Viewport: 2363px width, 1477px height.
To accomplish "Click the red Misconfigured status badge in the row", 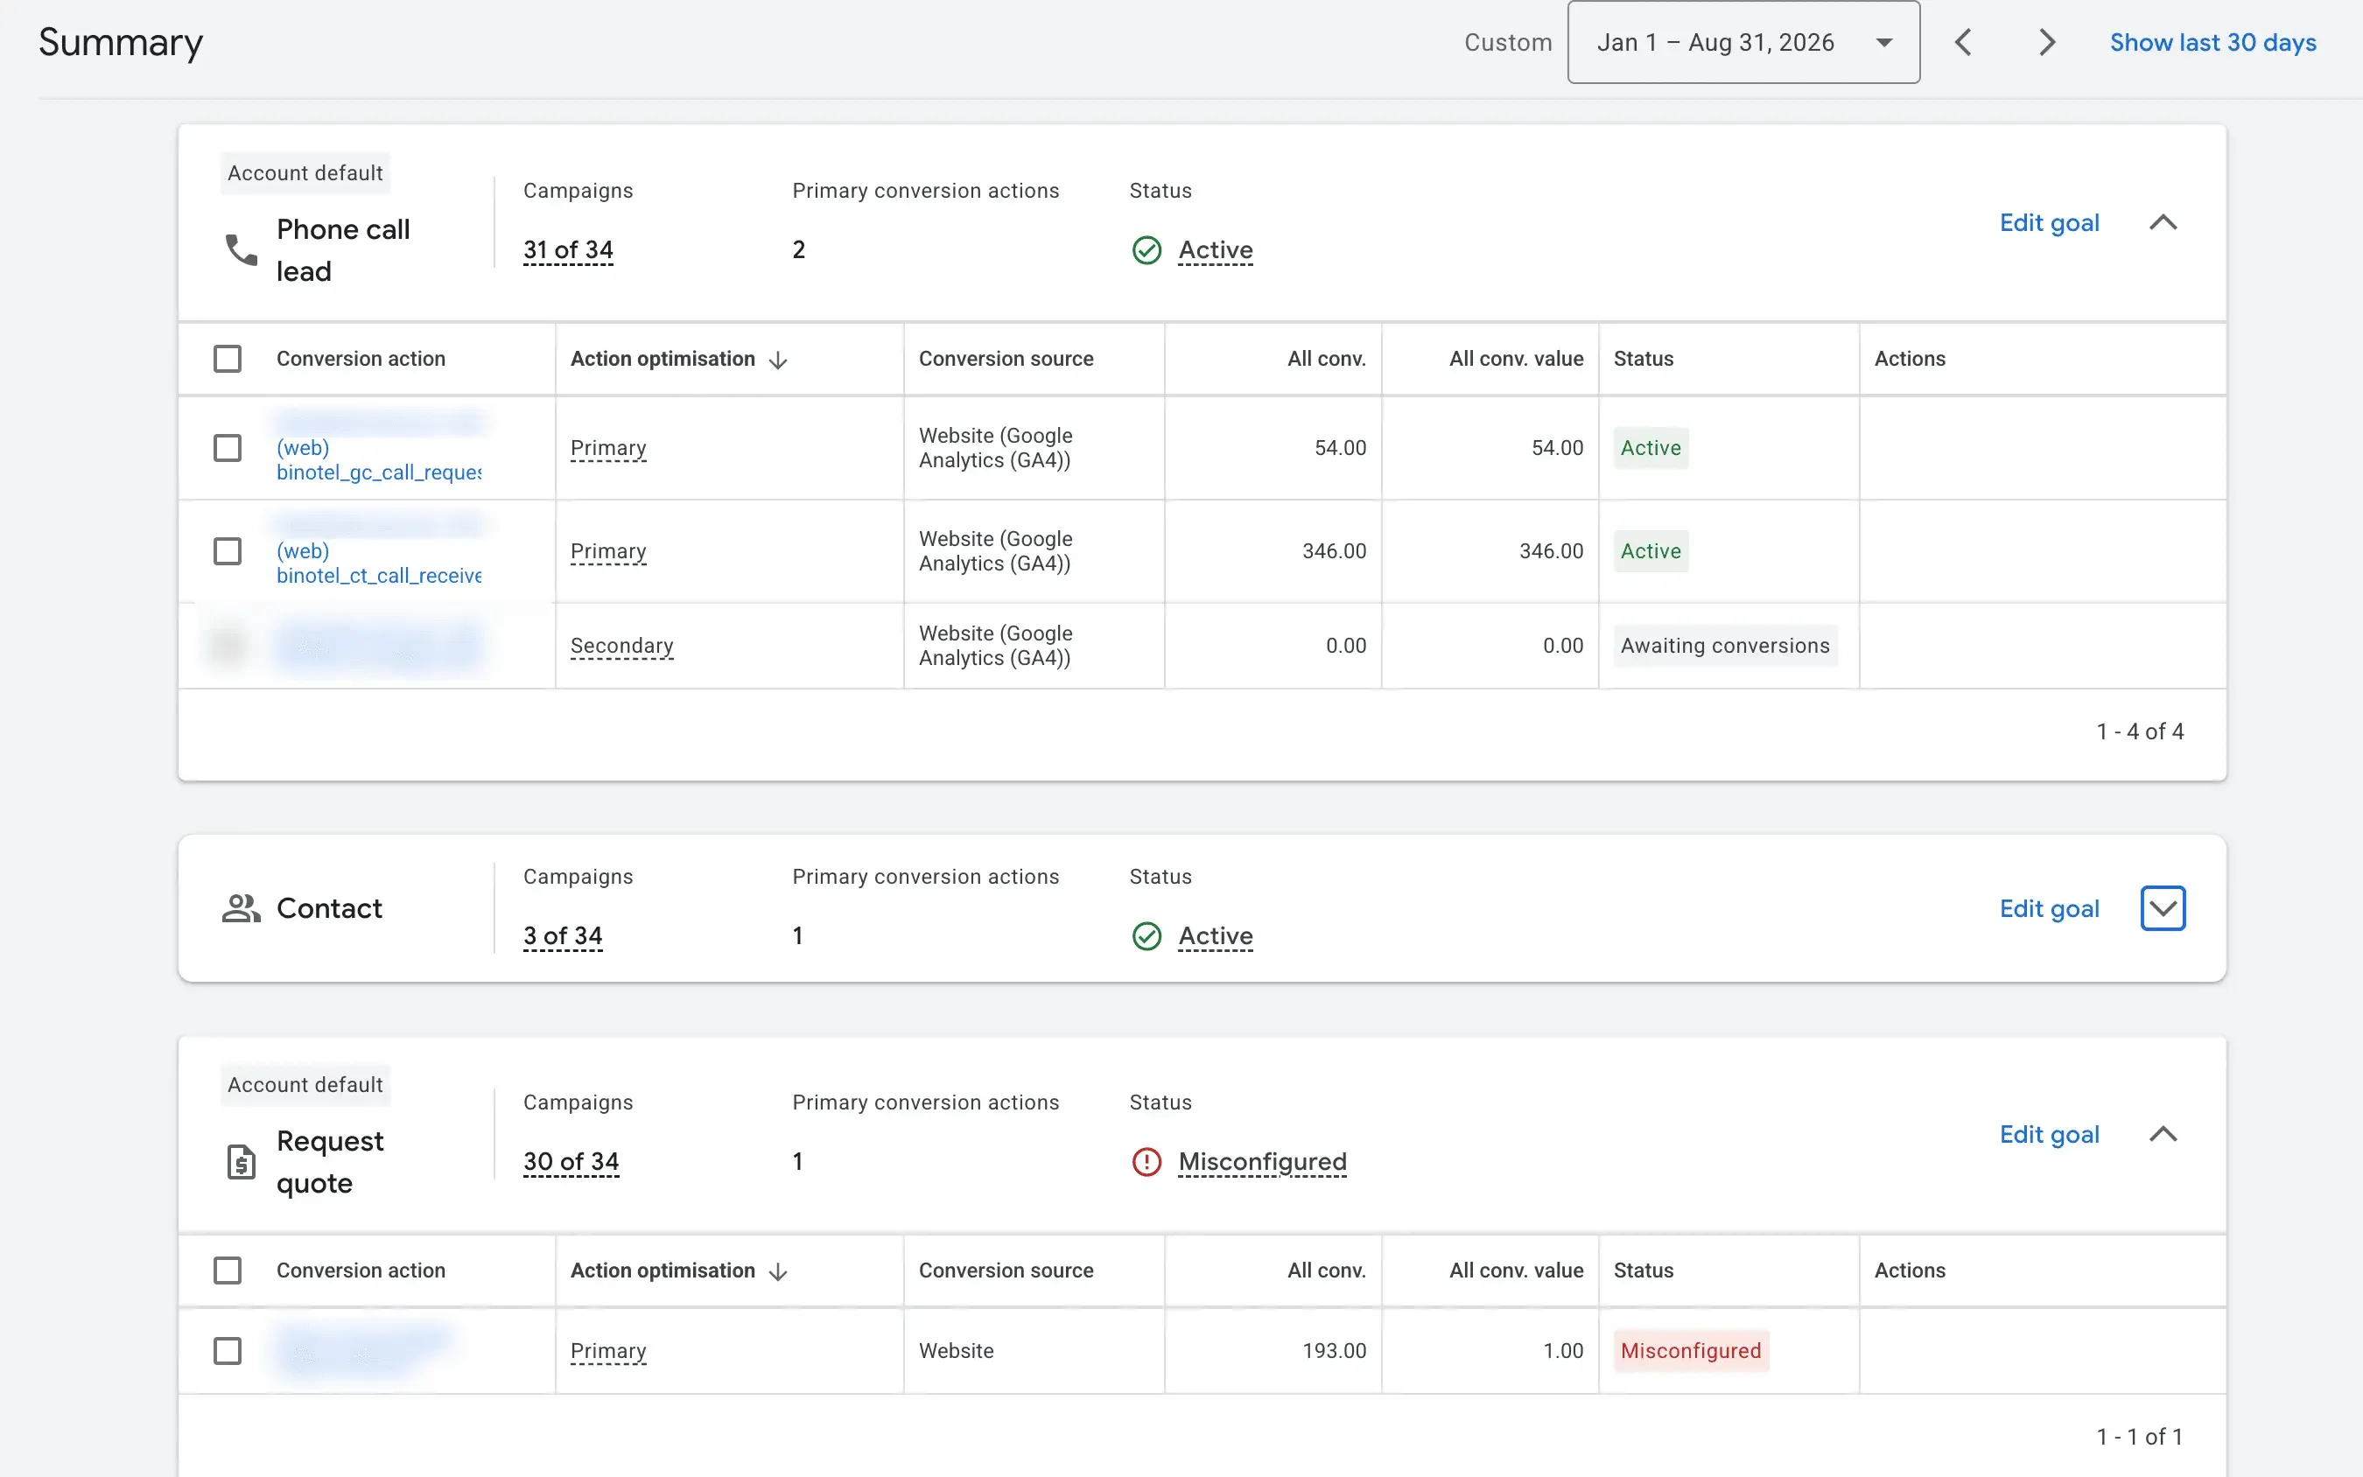I will [x=1690, y=1351].
